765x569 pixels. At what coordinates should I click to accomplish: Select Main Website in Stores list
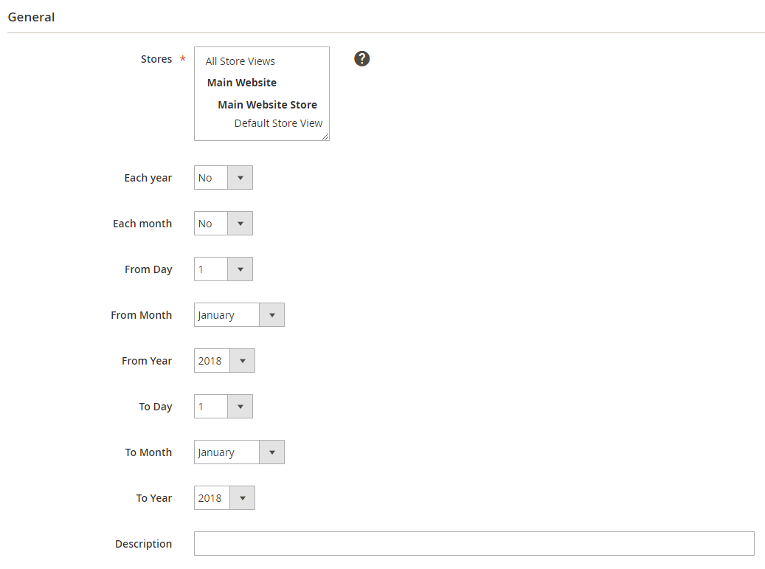pyautogui.click(x=242, y=83)
